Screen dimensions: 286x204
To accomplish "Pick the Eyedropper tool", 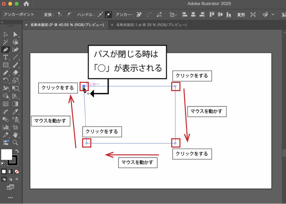I will click(x=16, y=111).
